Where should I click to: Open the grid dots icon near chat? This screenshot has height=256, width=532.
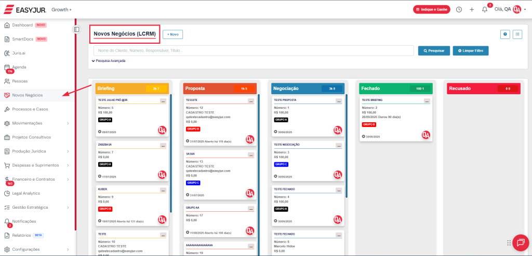(x=509, y=243)
